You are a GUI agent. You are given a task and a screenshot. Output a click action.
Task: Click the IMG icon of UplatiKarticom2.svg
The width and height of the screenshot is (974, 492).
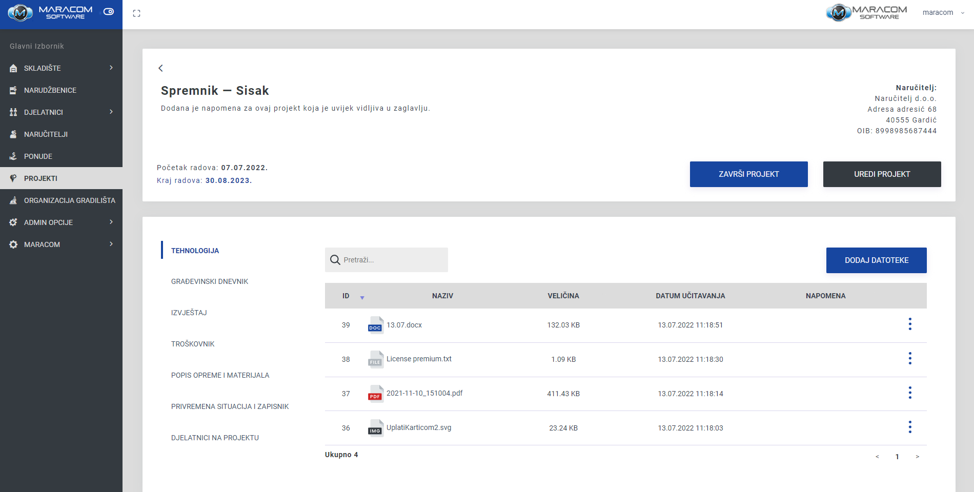(x=375, y=428)
